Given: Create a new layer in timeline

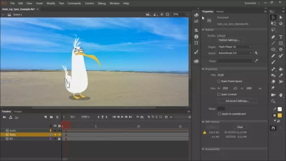Looking at the screenshot, I should pos(46,117).
